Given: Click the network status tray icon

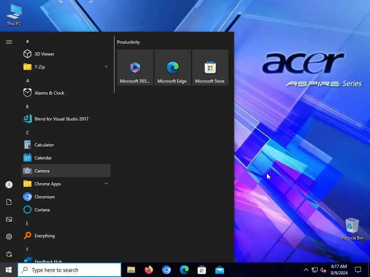Looking at the screenshot, I should [x=315, y=270].
